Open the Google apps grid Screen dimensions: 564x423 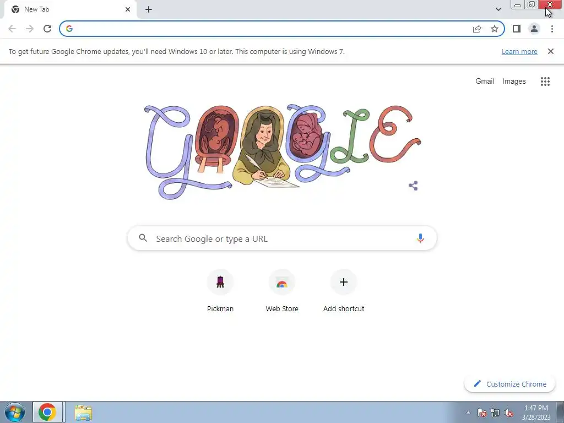pos(545,82)
